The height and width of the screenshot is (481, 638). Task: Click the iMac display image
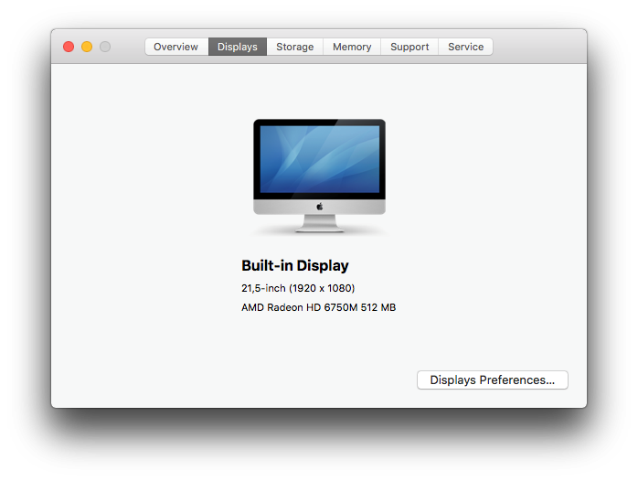319,176
